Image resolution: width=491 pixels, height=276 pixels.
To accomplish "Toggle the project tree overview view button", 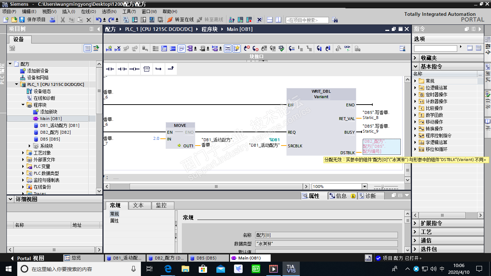I will [88, 48].
